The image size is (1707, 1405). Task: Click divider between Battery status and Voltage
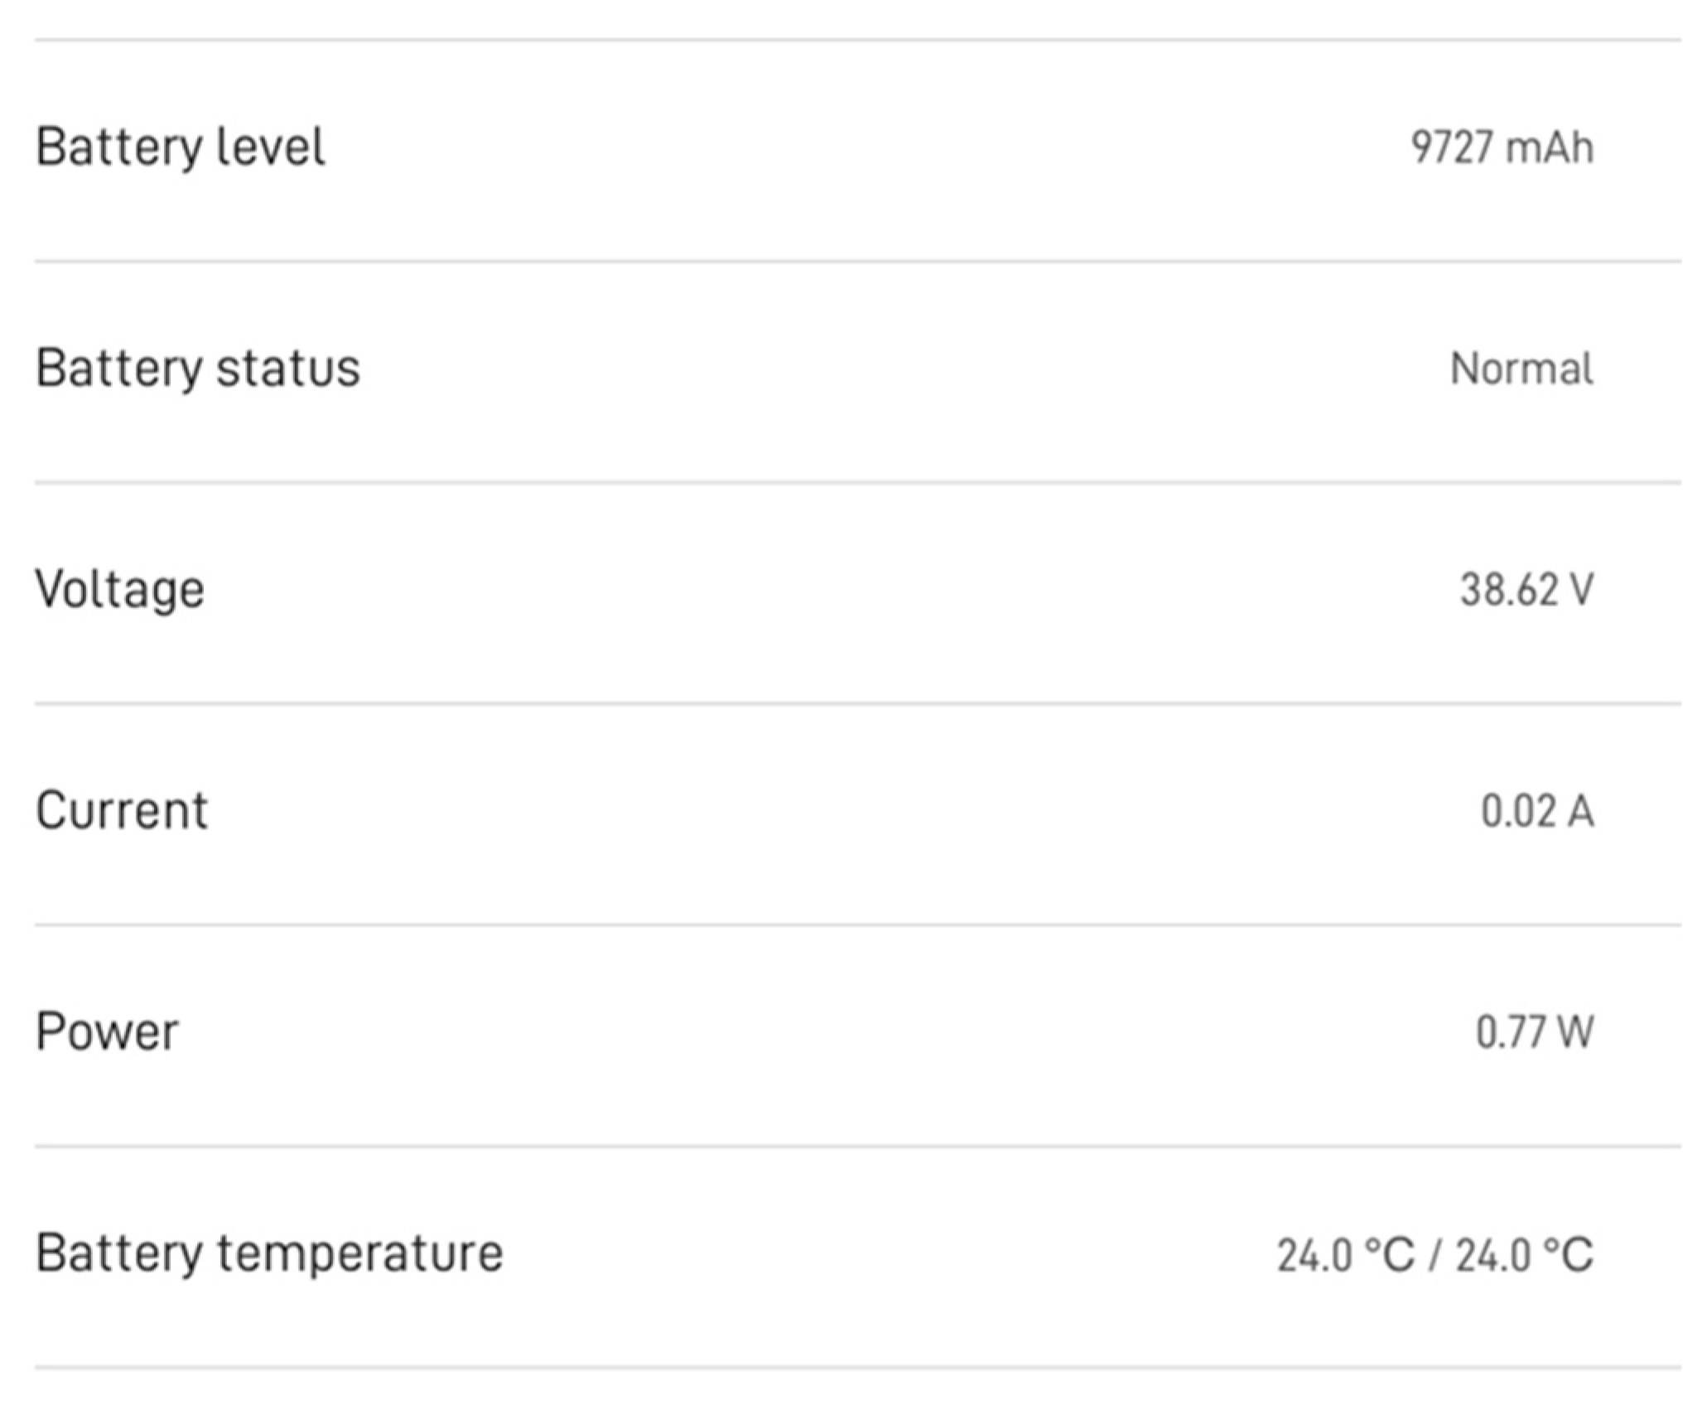click(857, 482)
